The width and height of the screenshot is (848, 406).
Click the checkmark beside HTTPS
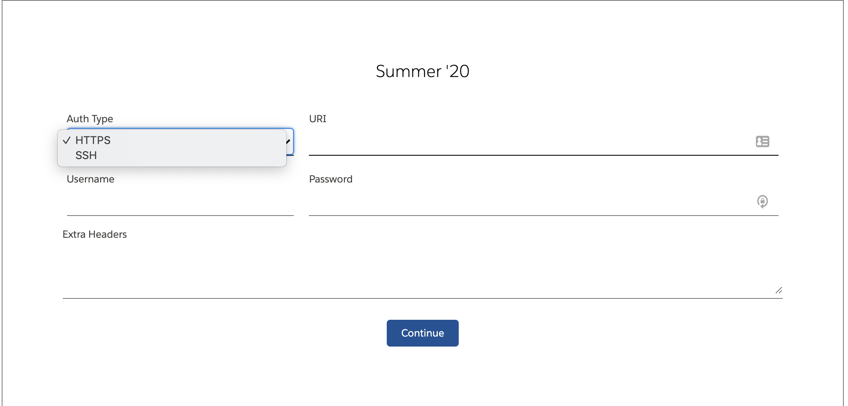(67, 140)
